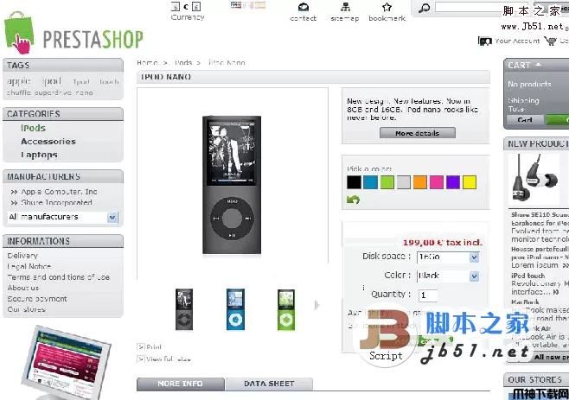Image resolution: width=569 pixels, height=400 pixels.
Task: Click the search text field
Action: (483, 7)
